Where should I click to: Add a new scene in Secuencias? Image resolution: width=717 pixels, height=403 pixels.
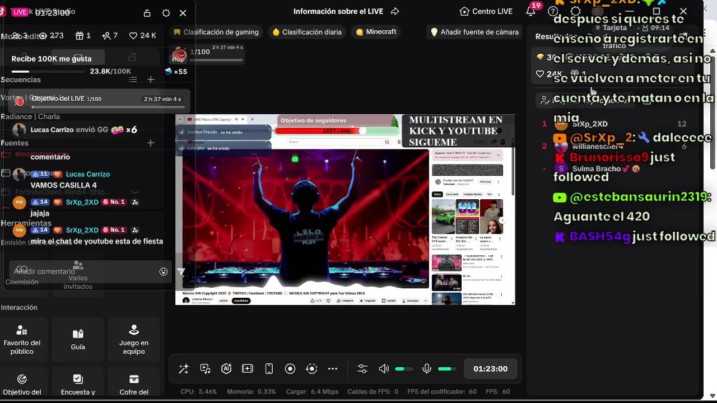coord(151,79)
